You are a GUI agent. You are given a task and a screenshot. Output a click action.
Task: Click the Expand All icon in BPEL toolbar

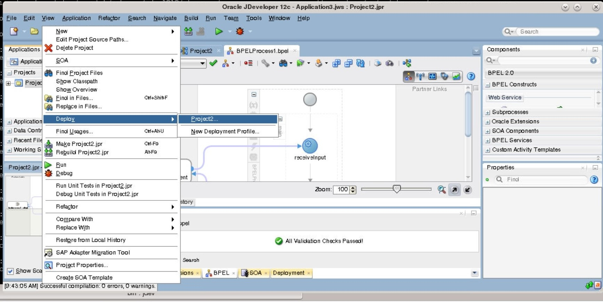point(336,63)
